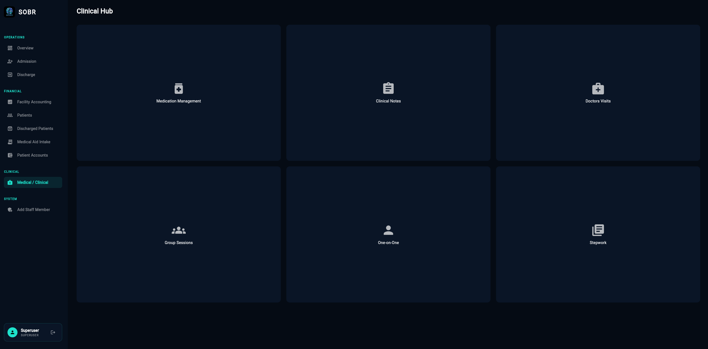Select Discharge in the Operations section
This screenshot has height=349, width=708.
(33, 75)
